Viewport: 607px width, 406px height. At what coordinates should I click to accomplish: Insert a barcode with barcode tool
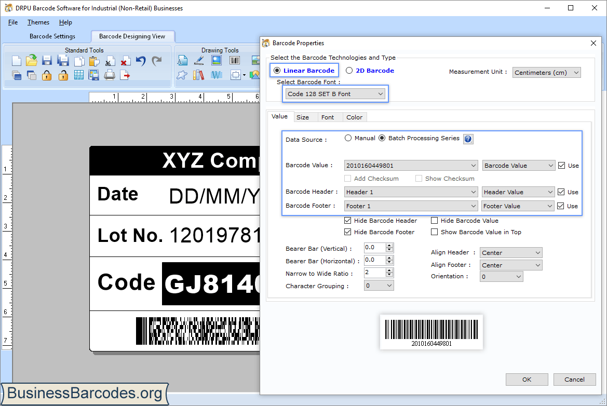[x=235, y=60]
